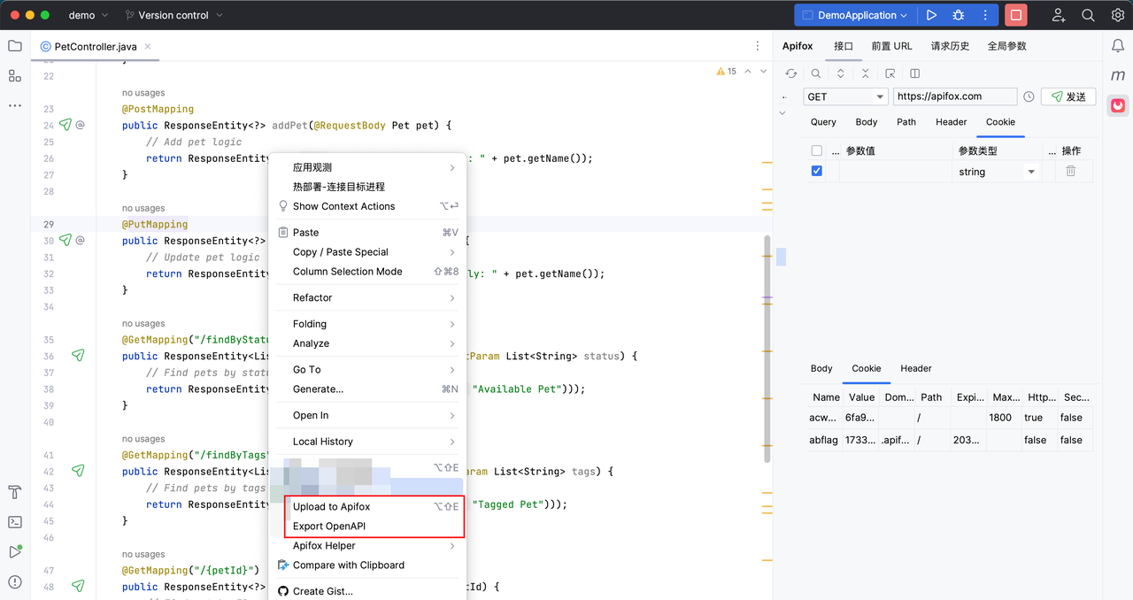Choose Export OpenAPI from context menu

[x=367, y=527]
